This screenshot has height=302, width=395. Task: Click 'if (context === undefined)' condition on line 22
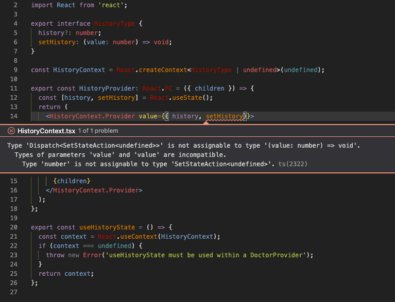pyautogui.click(x=87, y=246)
